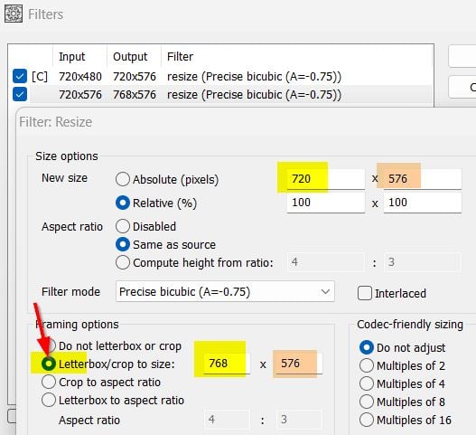
Task: Select Crop to aspect ratio
Action: pyautogui.click(x=49, y=382)
